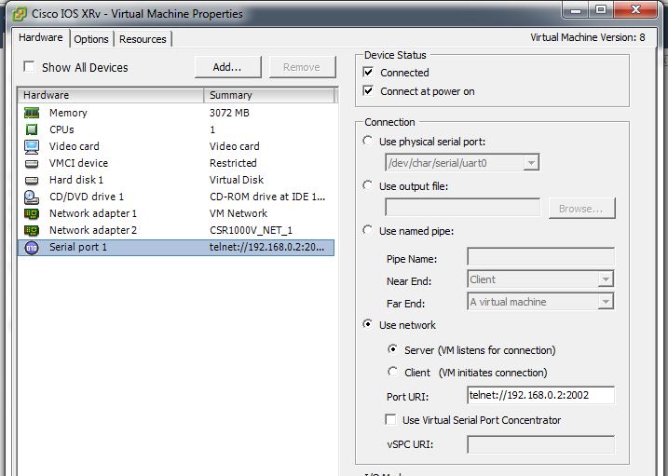Image resolution: width=668 pixels, height=476 pixels.
Task: Select Use output file option
Action: coord(367,185)
